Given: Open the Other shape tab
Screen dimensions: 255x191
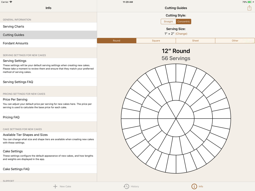Looking at the screenshot, I should point(235,40).
